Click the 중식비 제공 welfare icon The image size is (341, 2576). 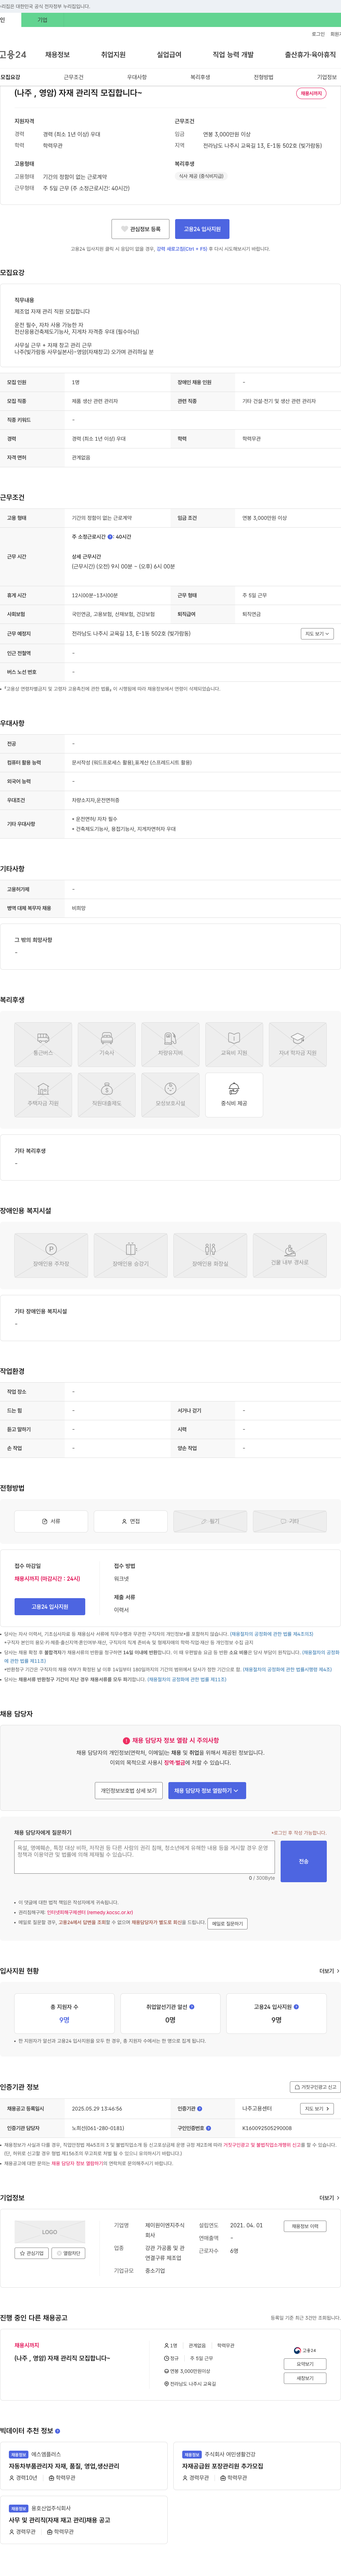(x=234, y=1095)
